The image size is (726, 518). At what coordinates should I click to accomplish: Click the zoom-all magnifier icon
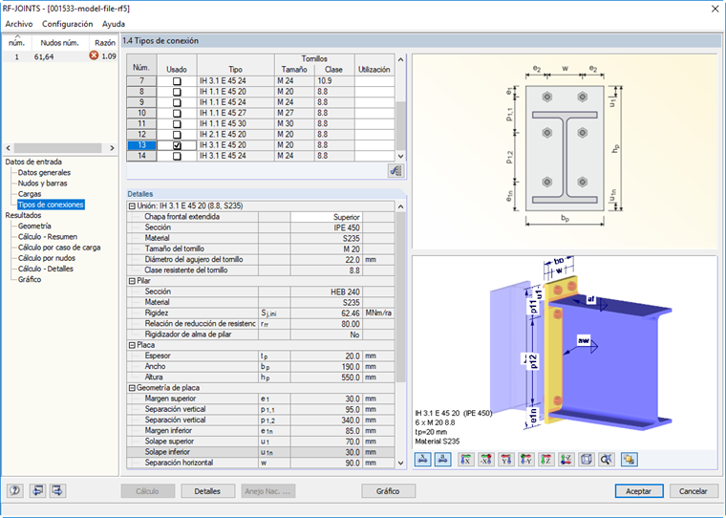coord(607,459)
